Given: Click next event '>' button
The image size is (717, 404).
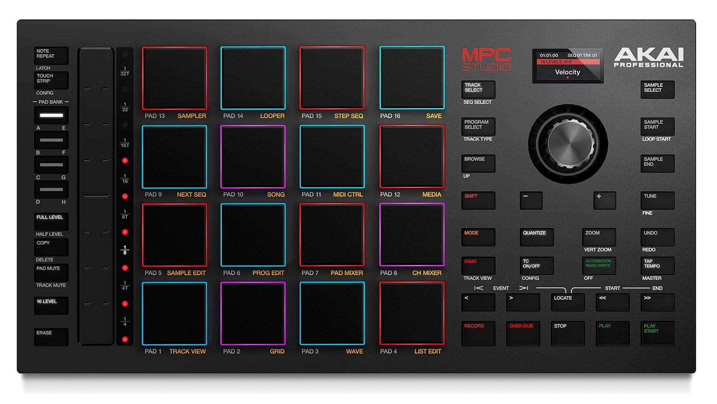Looking at the screenshot, I should [x=523, y=303].
